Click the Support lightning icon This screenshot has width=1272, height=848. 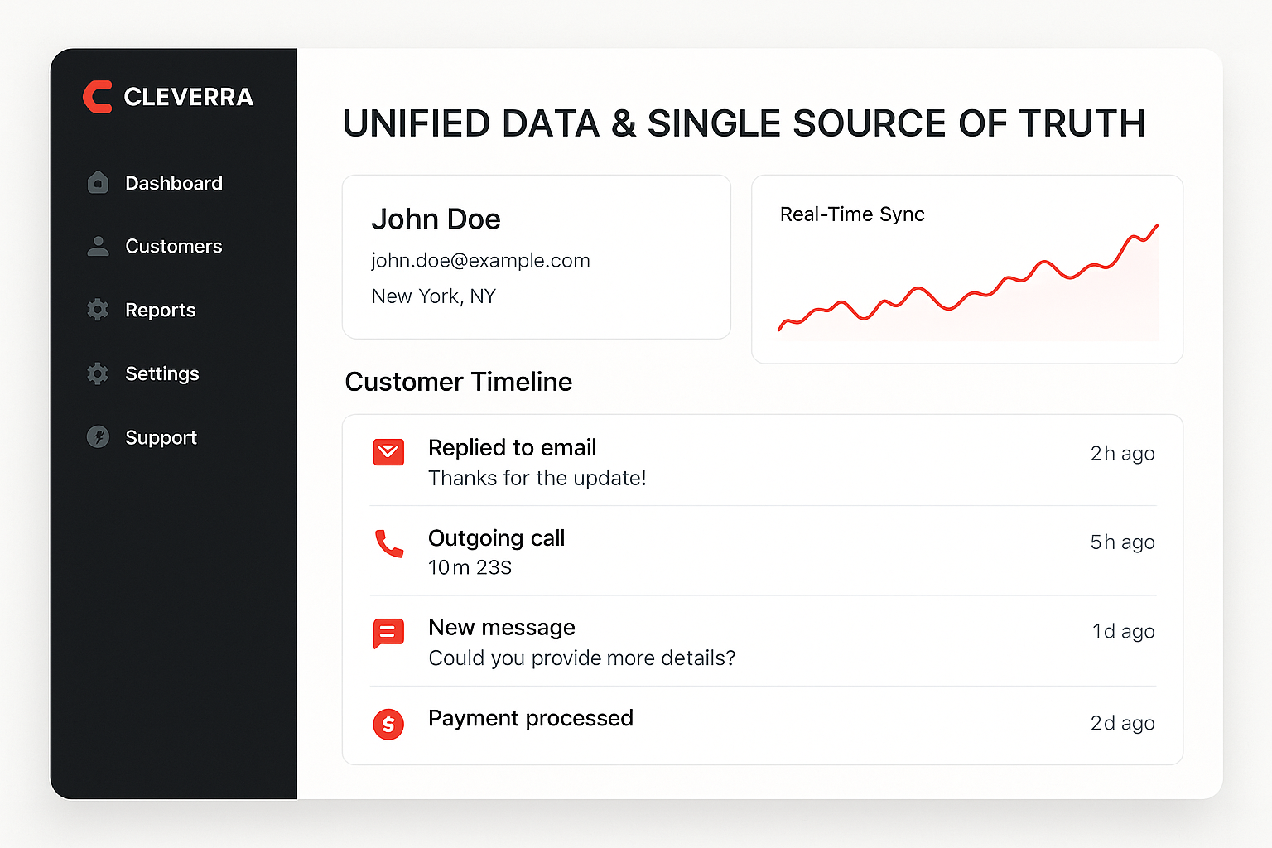coord(98,436)
